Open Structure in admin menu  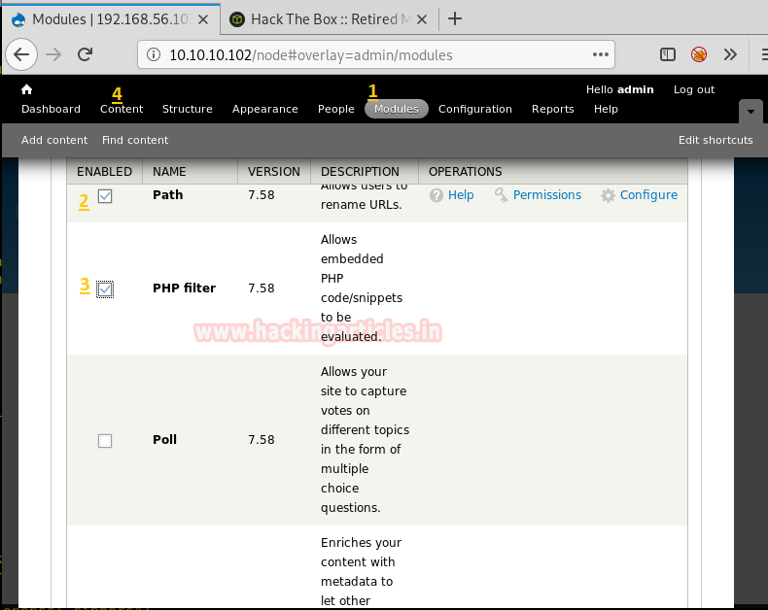click(187, 109)
